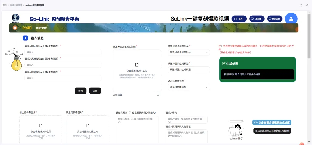The image size is (312, 145).
Task: Click 点击或拖拽文件上传 in 参考图片2 box
Action: click(x=41, y=131)
